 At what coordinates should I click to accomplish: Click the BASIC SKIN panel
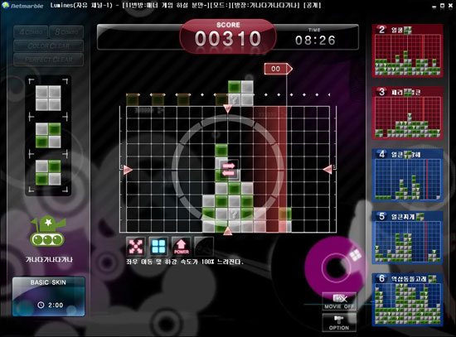[49, 296]
